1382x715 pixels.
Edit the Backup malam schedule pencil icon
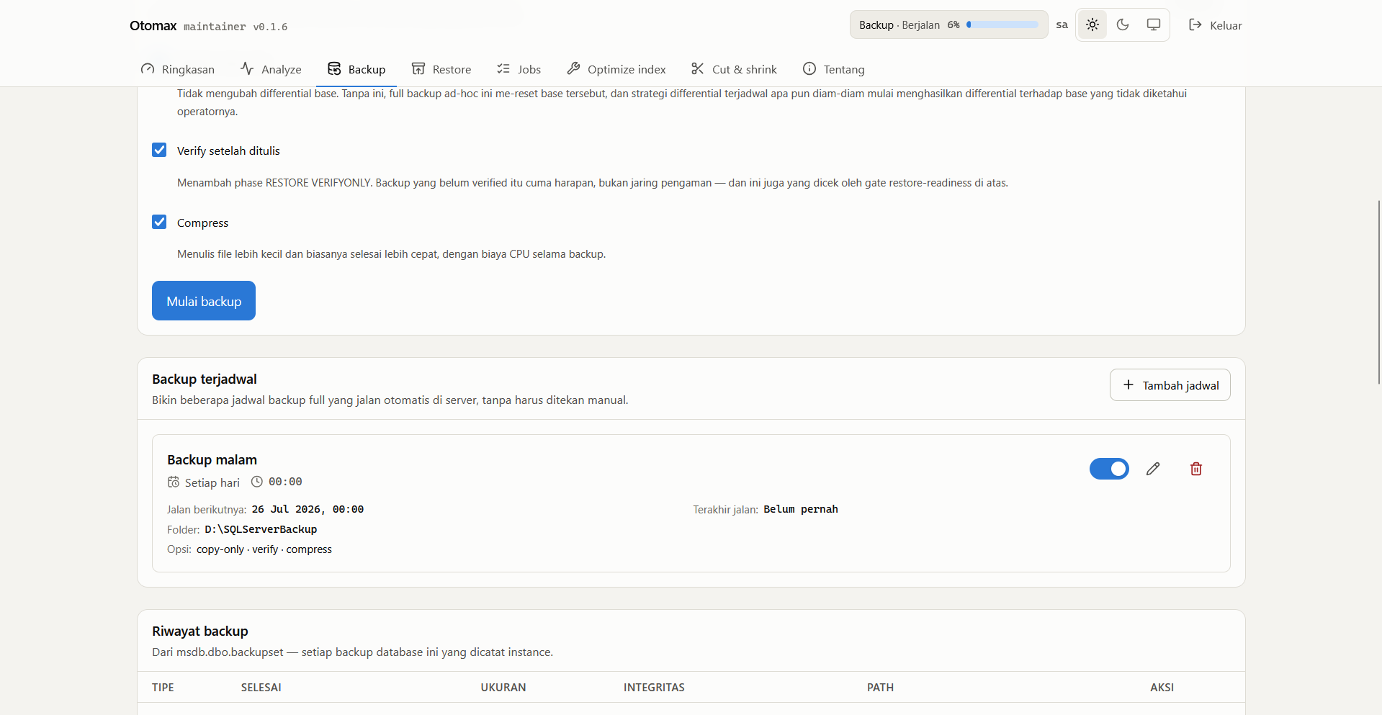point(1153,469)
